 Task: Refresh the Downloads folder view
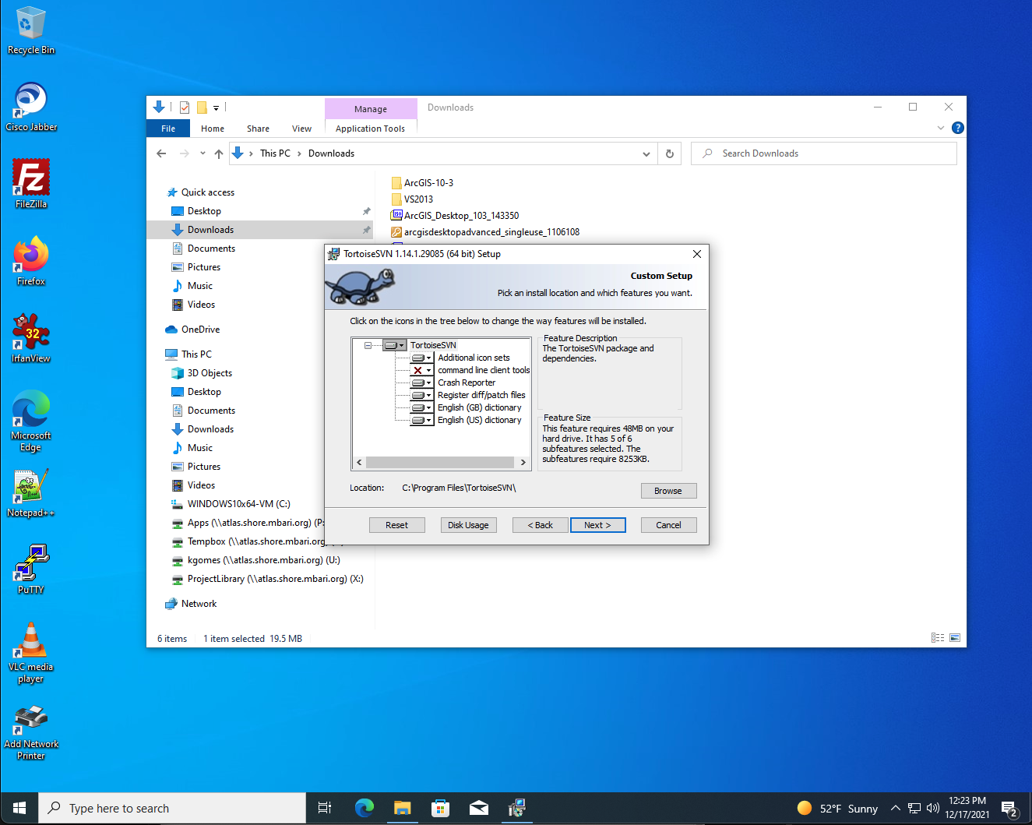pos(670,153)
